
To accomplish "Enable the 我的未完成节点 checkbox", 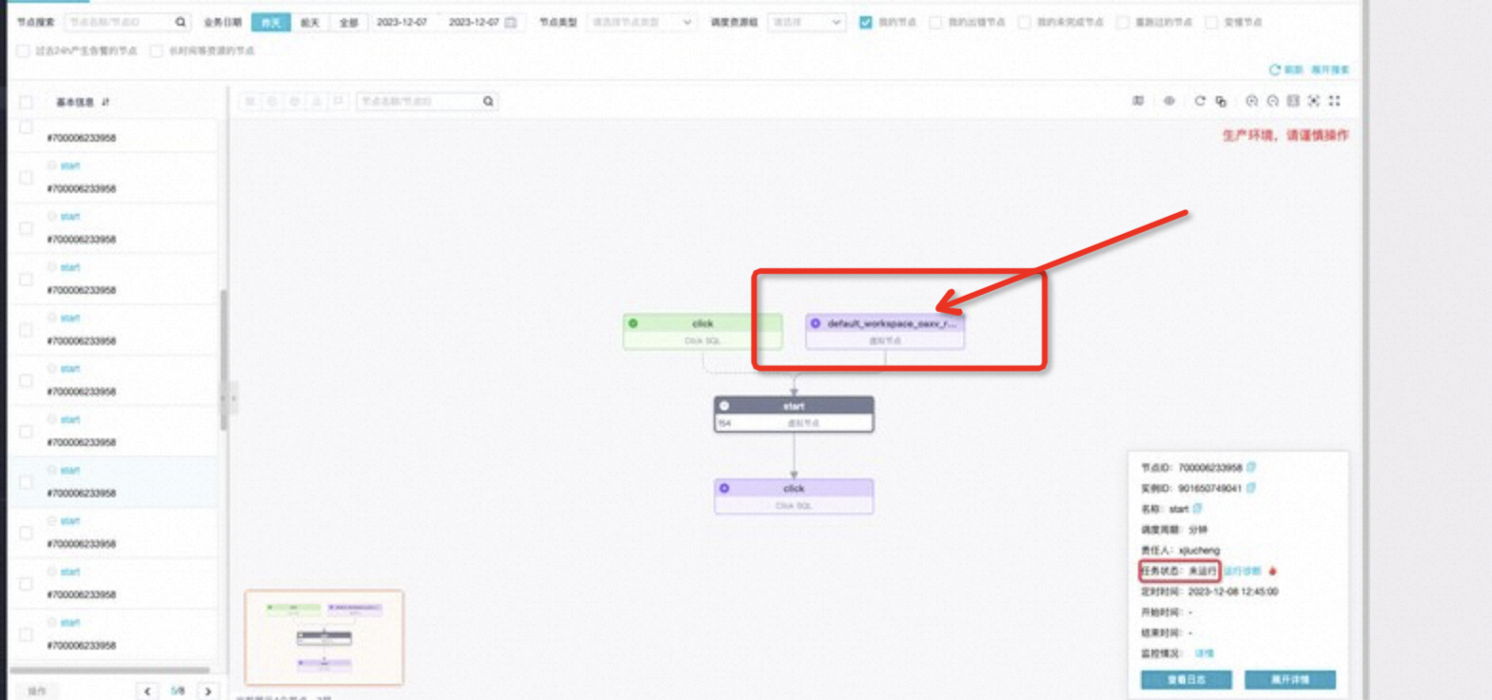I will point(1025,22).
